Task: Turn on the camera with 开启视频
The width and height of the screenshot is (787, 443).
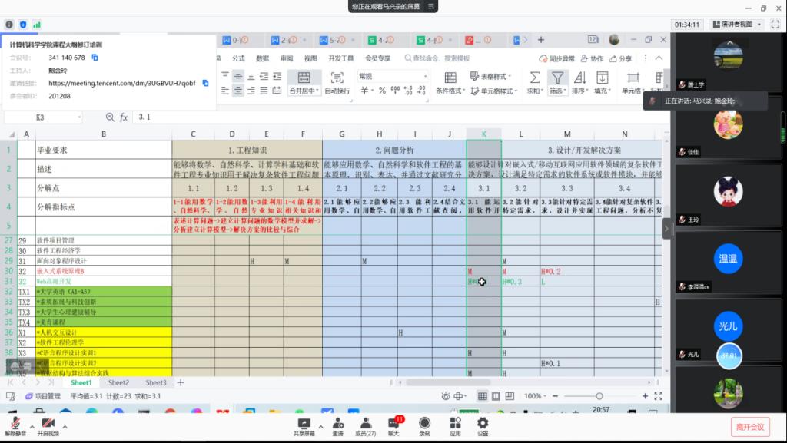Action: 48,426
